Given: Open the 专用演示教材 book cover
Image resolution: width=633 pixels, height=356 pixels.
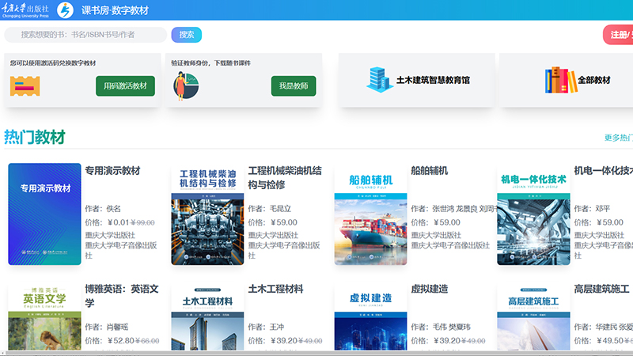Looking at the screenshot, I should [44, 214].
